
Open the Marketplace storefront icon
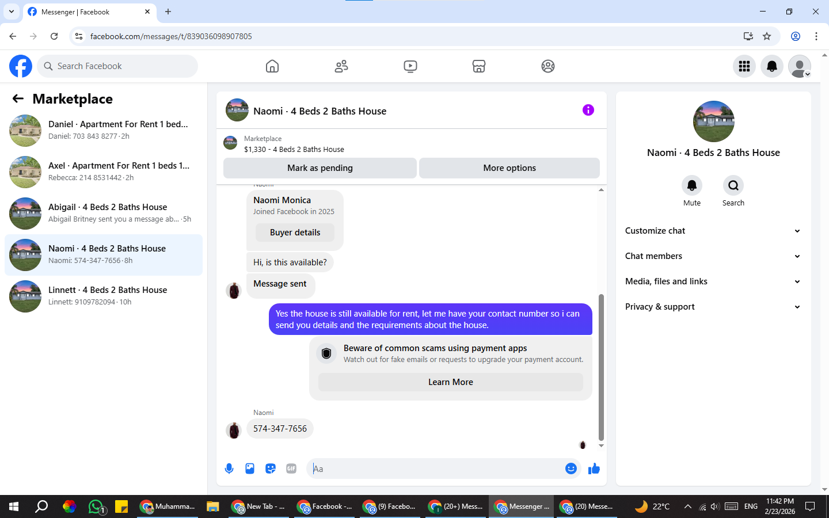(479, 66)
